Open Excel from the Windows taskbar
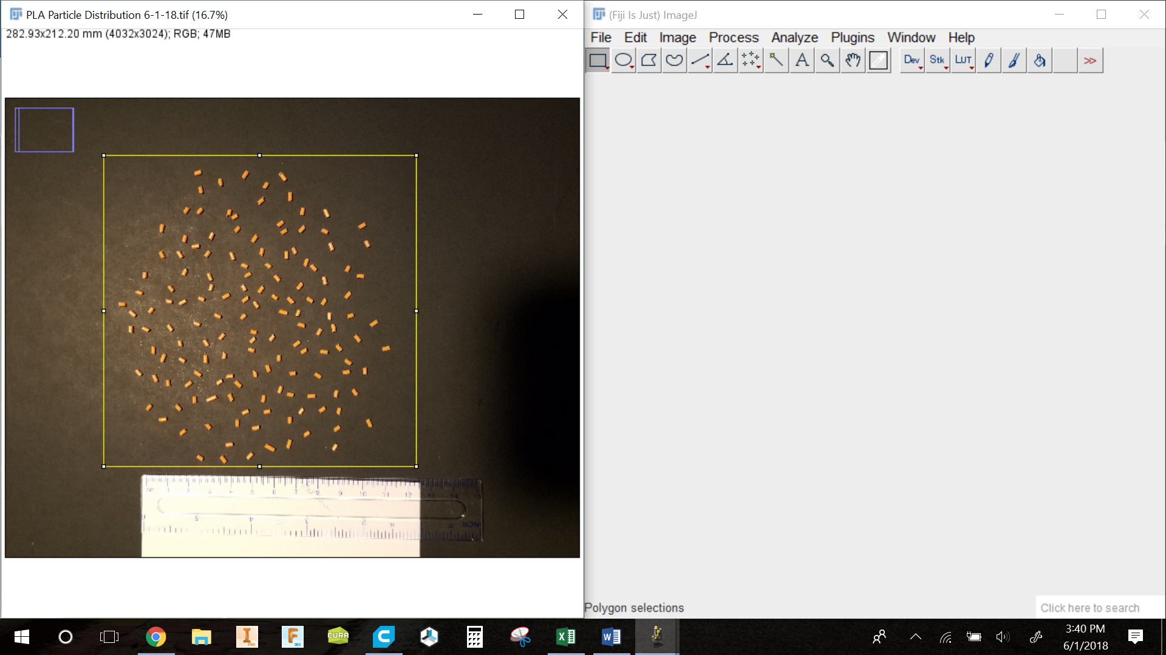1166x655 pixels. [x=565, y=637]
